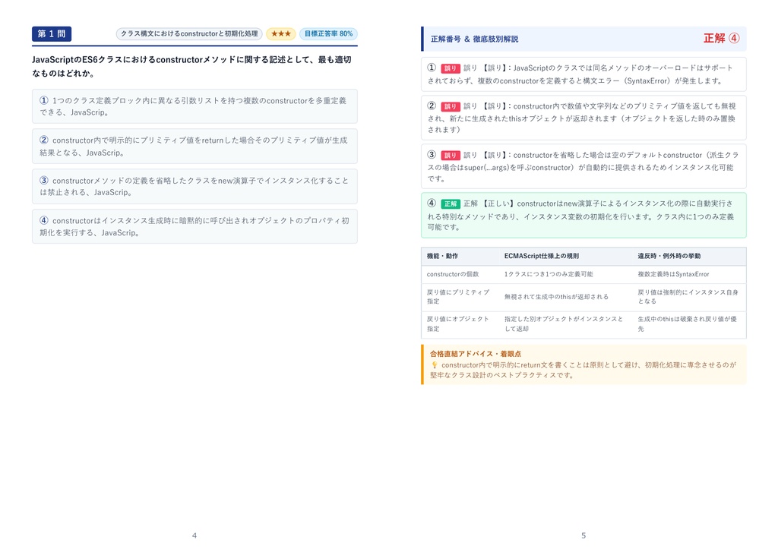This screenshot has width=778, height=552.
Task: Click the 戻り値は強制的にインスタンス自身となる cell
Action: coord(688,297)
